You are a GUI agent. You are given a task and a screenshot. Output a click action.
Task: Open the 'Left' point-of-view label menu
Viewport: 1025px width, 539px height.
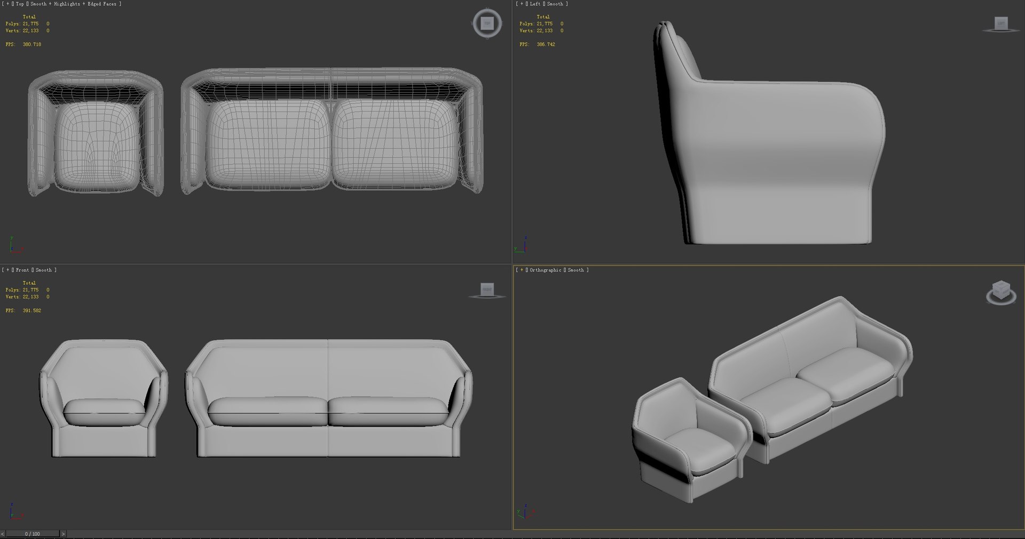535,4
